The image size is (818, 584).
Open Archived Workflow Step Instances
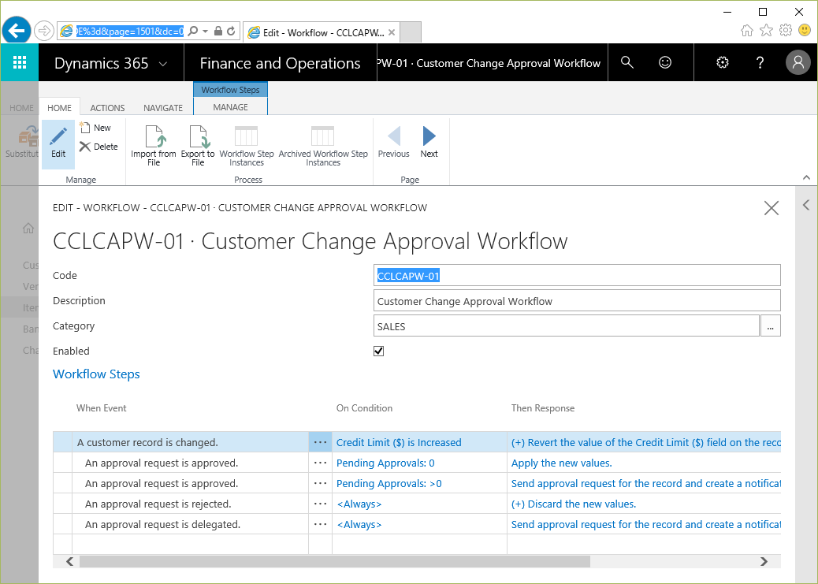click(x=323, y=144)
